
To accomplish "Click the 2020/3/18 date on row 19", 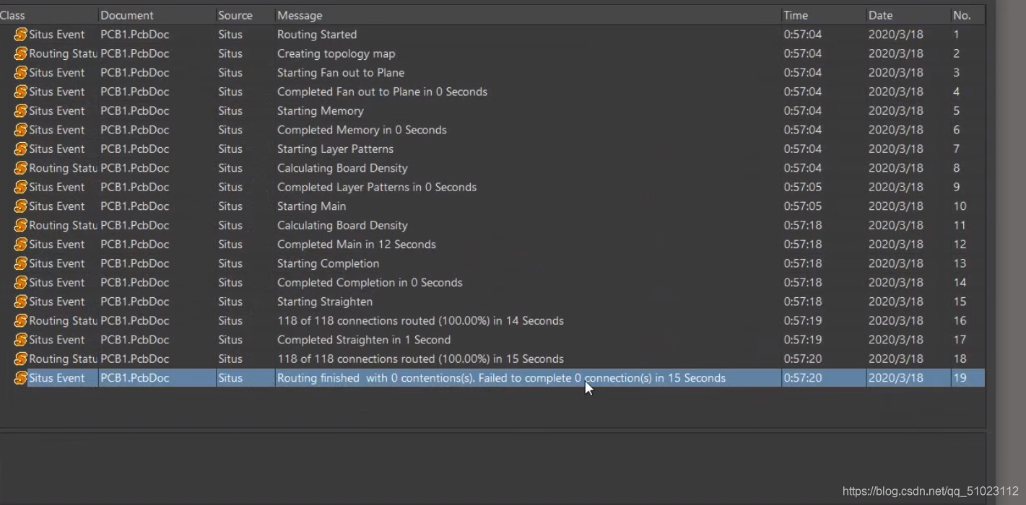I will (895, 378).
